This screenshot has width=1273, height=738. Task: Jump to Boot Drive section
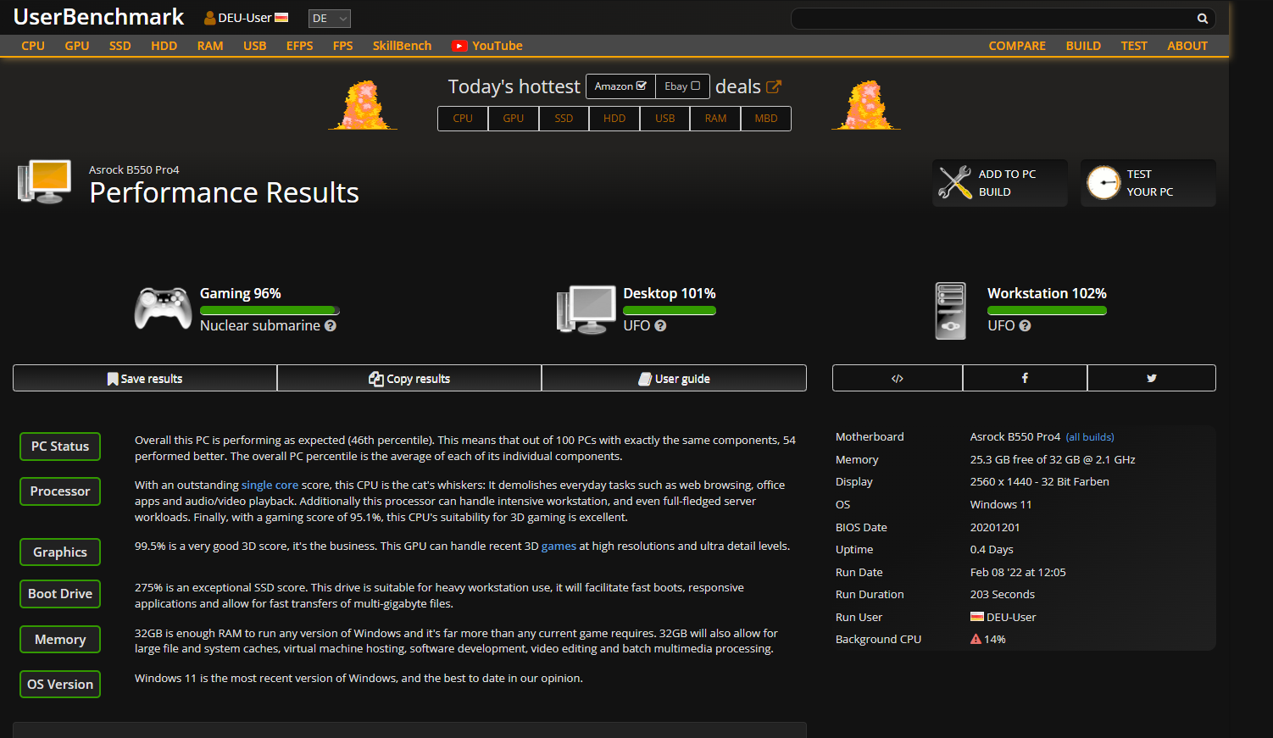tap(60, 594)
